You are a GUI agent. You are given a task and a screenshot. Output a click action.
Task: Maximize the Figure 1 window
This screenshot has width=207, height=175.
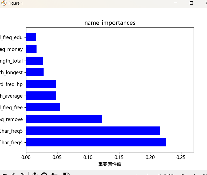point(191,3)
